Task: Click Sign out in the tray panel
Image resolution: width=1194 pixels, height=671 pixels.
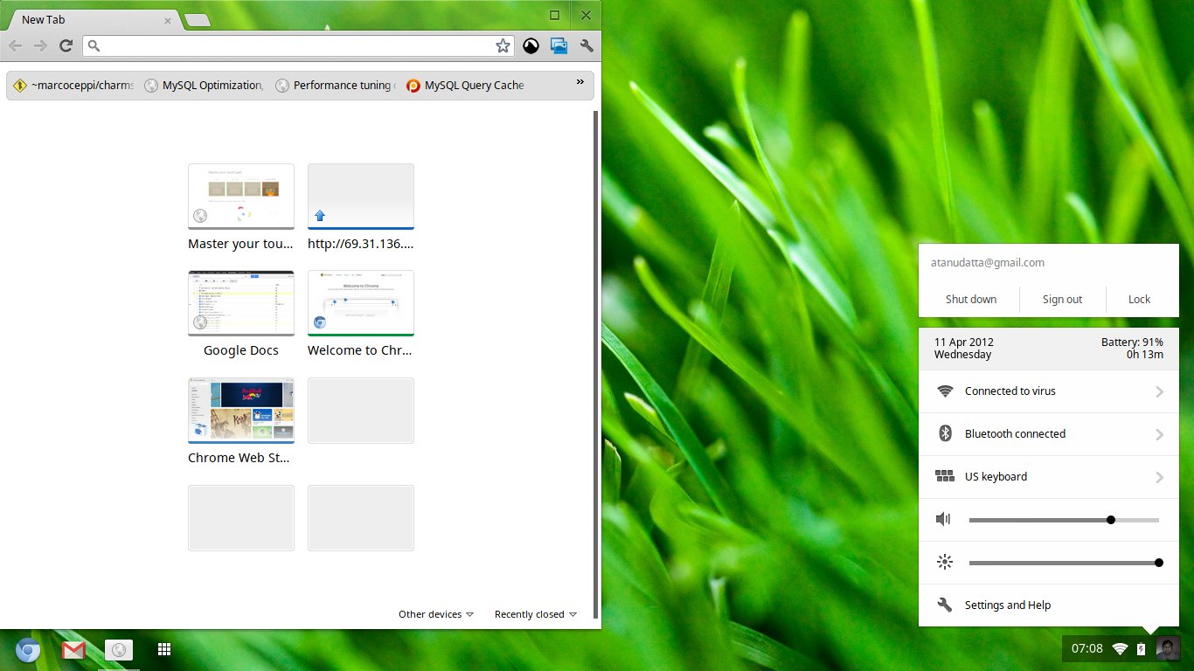Action: click(1062, 300)
